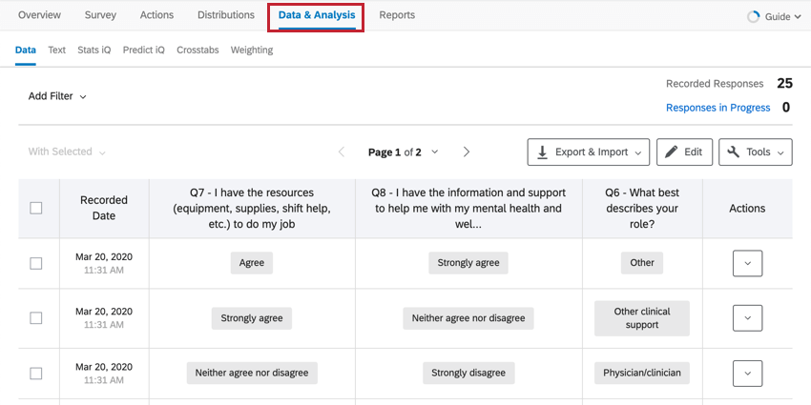811x405 pixels.
Task: Switch to the Distributions tab
Action: 225,15
